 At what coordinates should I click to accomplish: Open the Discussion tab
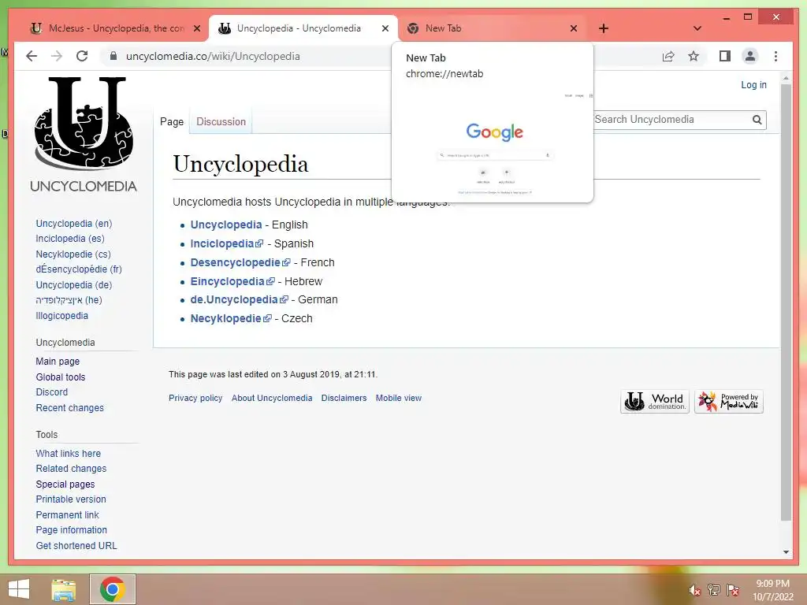(221, 122)
